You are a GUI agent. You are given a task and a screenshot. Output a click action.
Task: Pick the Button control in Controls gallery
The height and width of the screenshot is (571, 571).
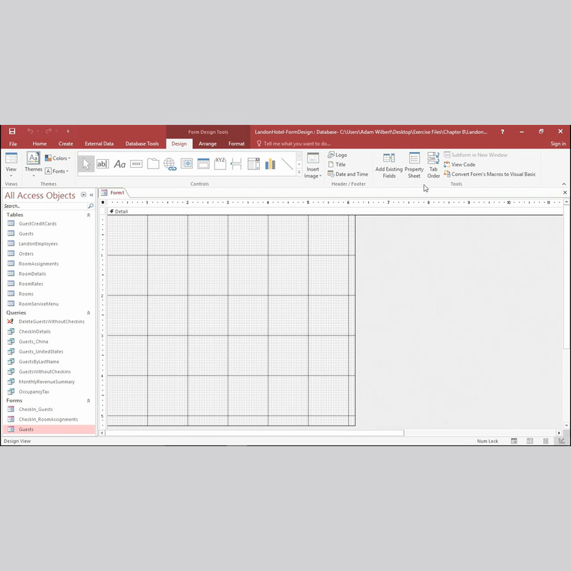click(x=136, y=164)
